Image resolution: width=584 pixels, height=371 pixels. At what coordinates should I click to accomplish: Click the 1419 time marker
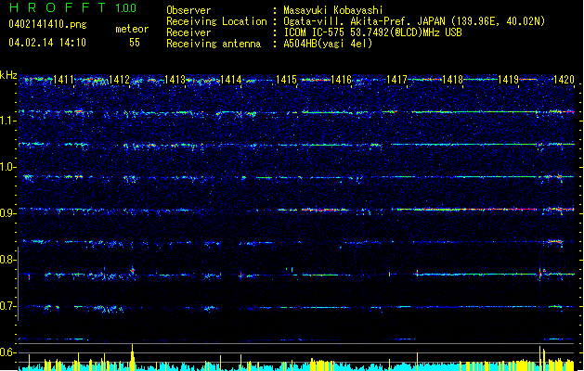tap(508, 80)
